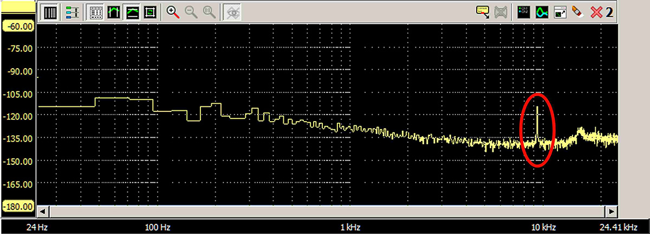This screenshot has height=234, width=650.
Task: Toggle the horizontal markers green trace icon
Action: [x=132, y=12]
